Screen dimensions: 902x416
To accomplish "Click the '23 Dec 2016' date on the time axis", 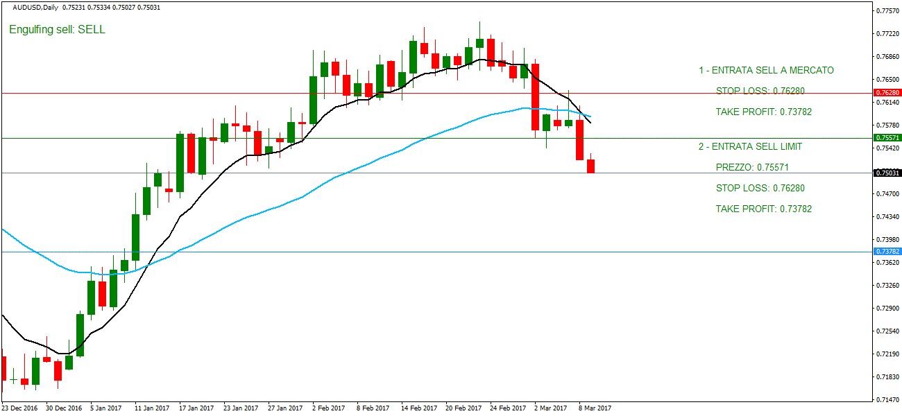I will tap(21, 408).
